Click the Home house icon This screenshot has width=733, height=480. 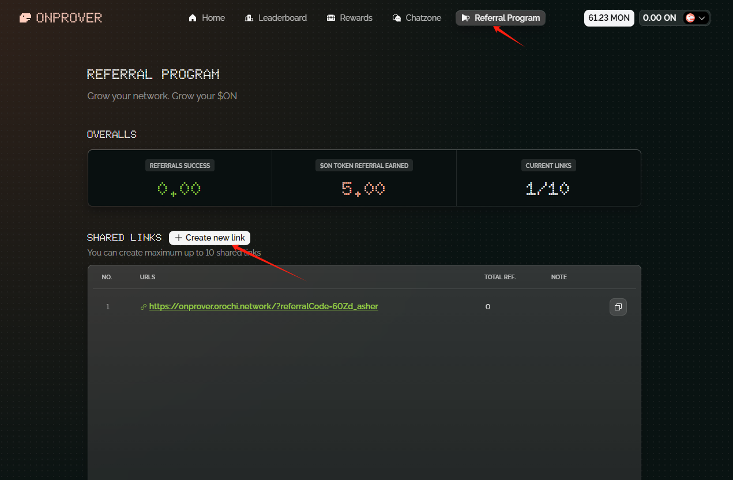(193, 18)
